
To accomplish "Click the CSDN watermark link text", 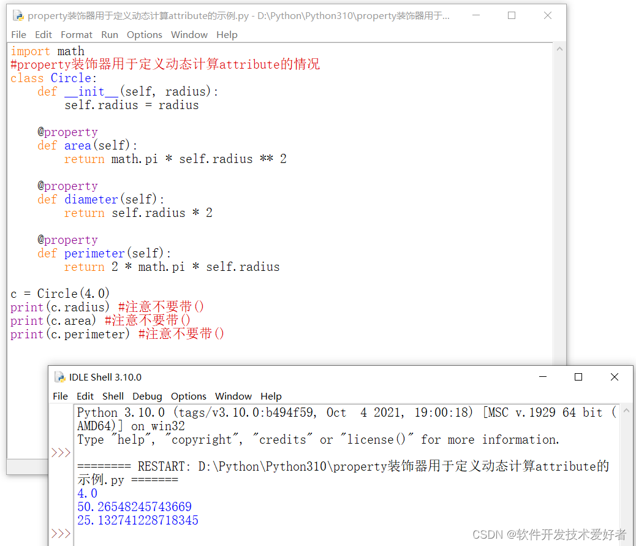I will 550,534.
